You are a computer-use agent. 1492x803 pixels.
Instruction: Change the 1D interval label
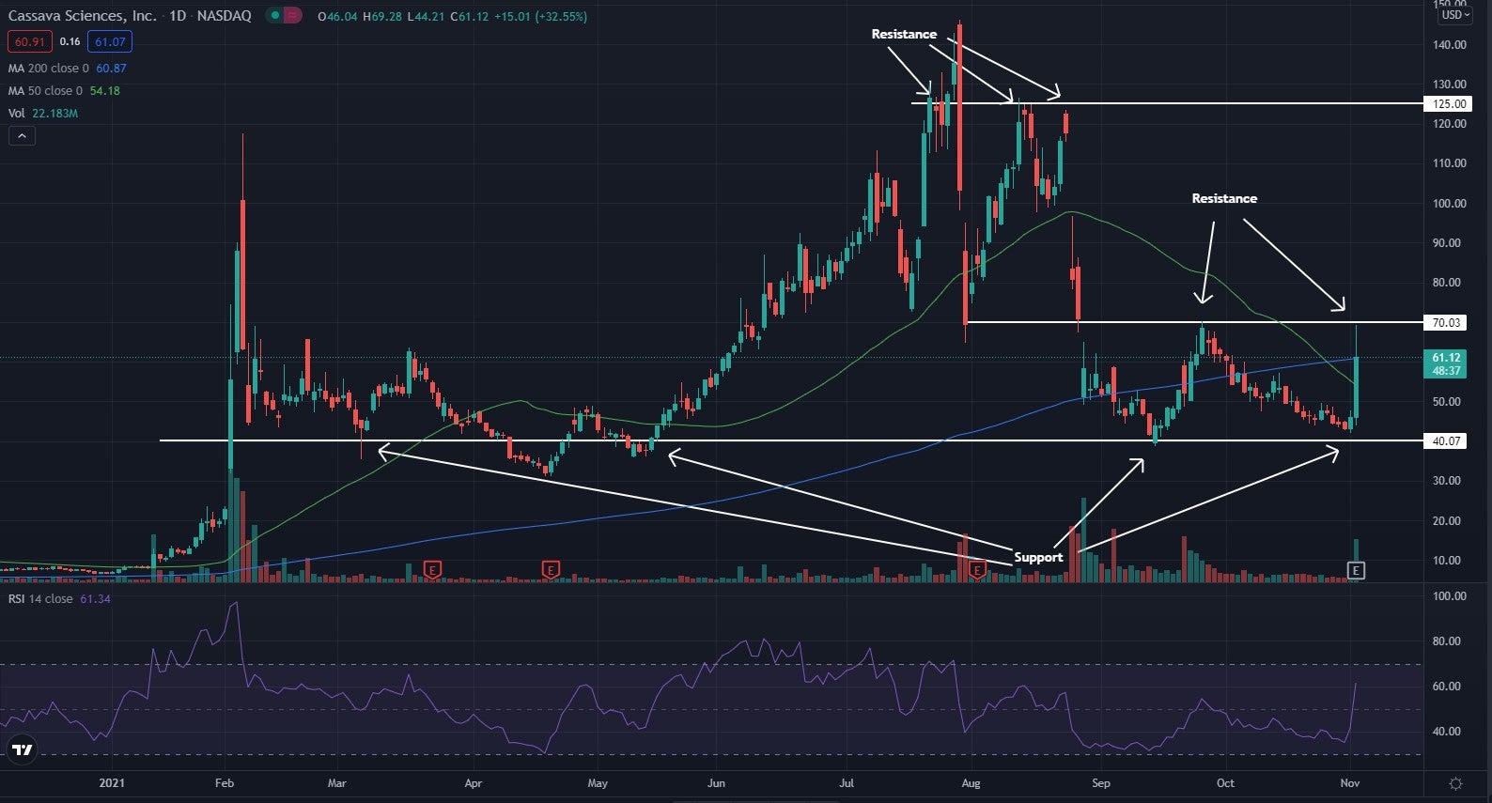[x=177, y=16]
